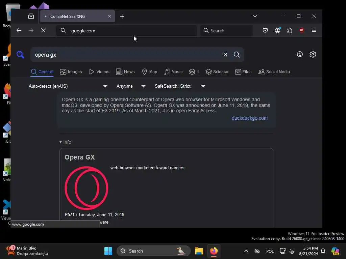This screenshot has height=259, width=346.
Task: Click the 'opera gx' search field
Action: [126, 55]
